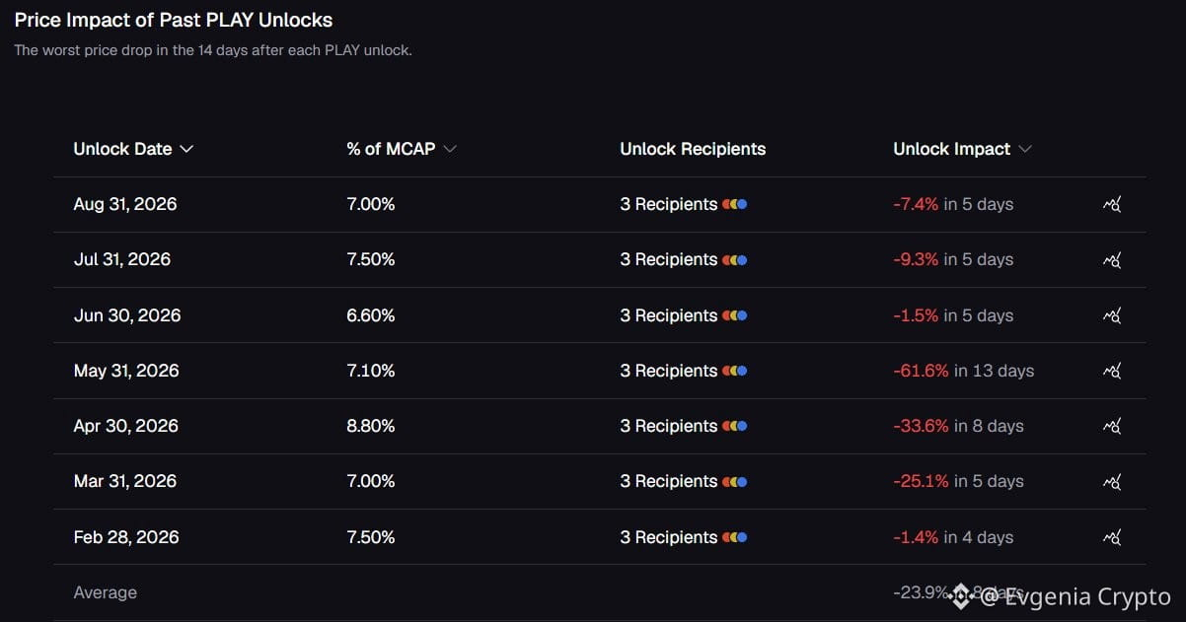Click recipient color dots in Aug 31 row
1186x622 pixels.
pos(735,205)
